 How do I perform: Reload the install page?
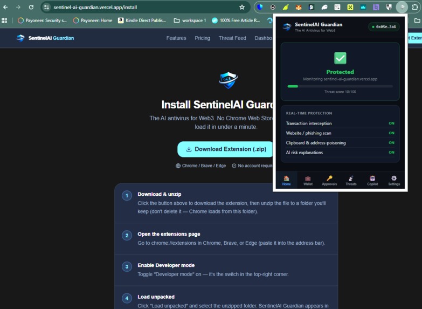coord(31,7)
